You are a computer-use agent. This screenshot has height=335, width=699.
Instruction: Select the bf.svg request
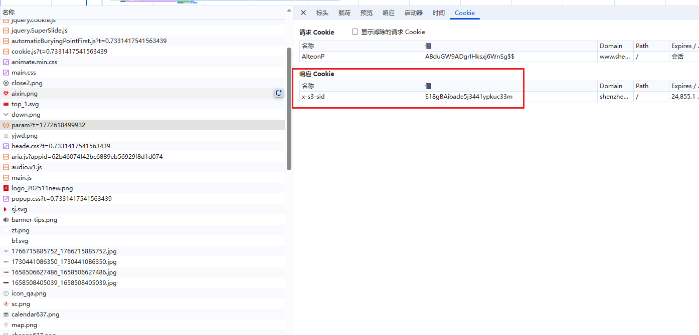[142, 241]
